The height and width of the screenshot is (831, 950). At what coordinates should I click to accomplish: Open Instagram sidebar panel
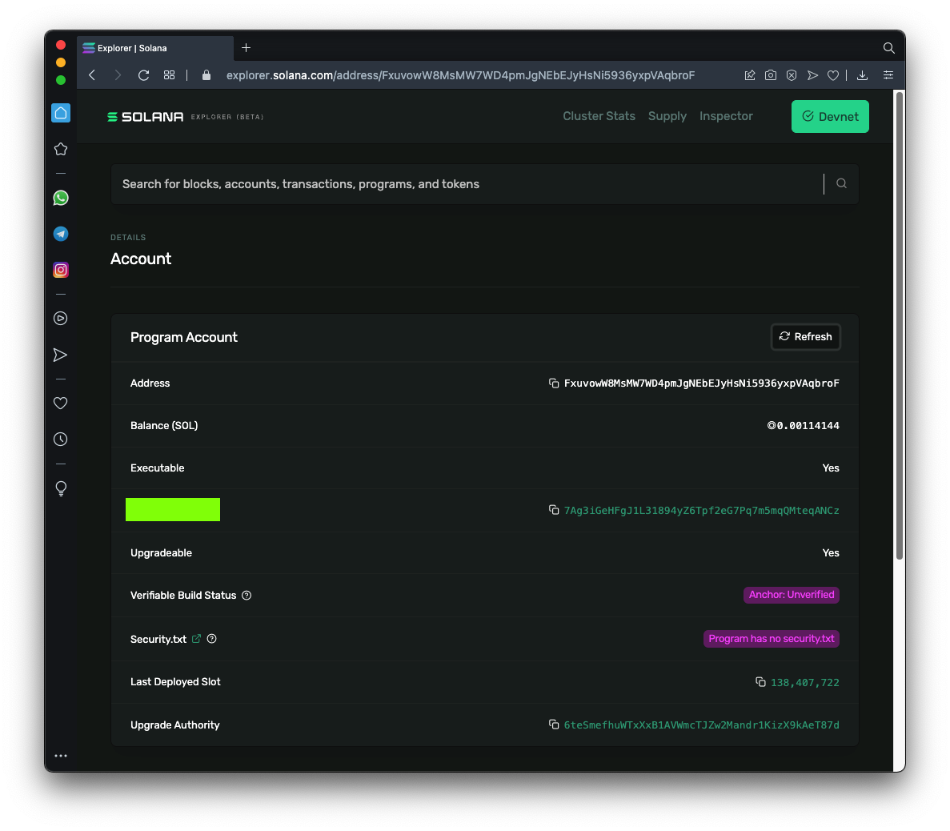(61, 270)
